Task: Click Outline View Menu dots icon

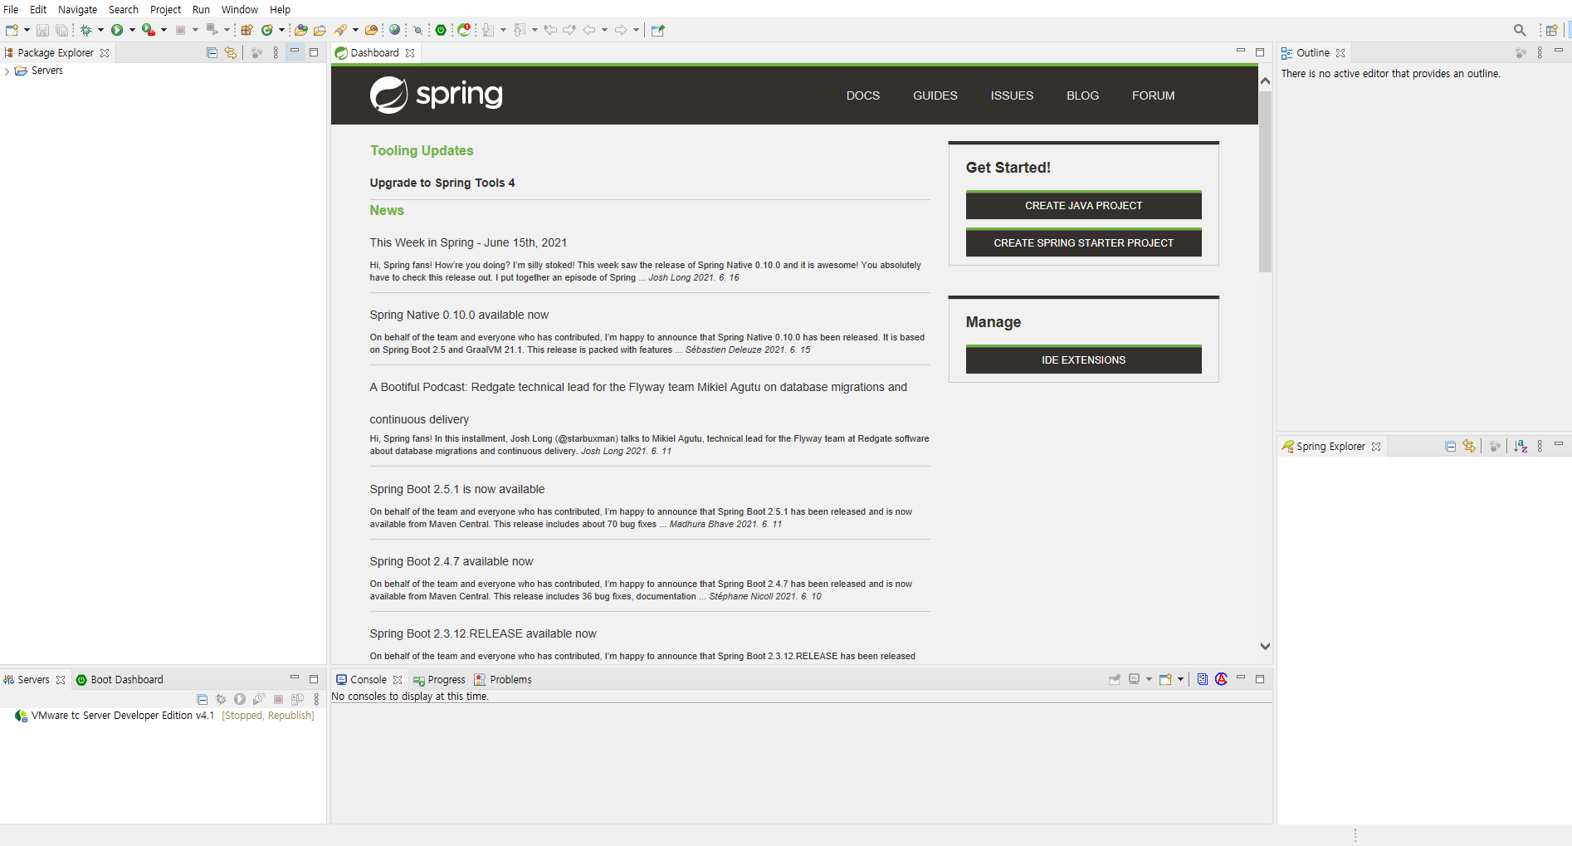Action: 1540,52
